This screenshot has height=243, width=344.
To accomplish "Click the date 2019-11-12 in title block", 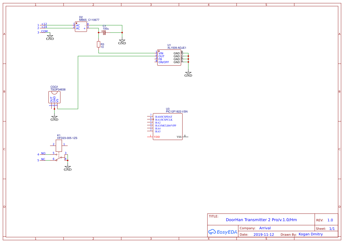I will point(264,234).
